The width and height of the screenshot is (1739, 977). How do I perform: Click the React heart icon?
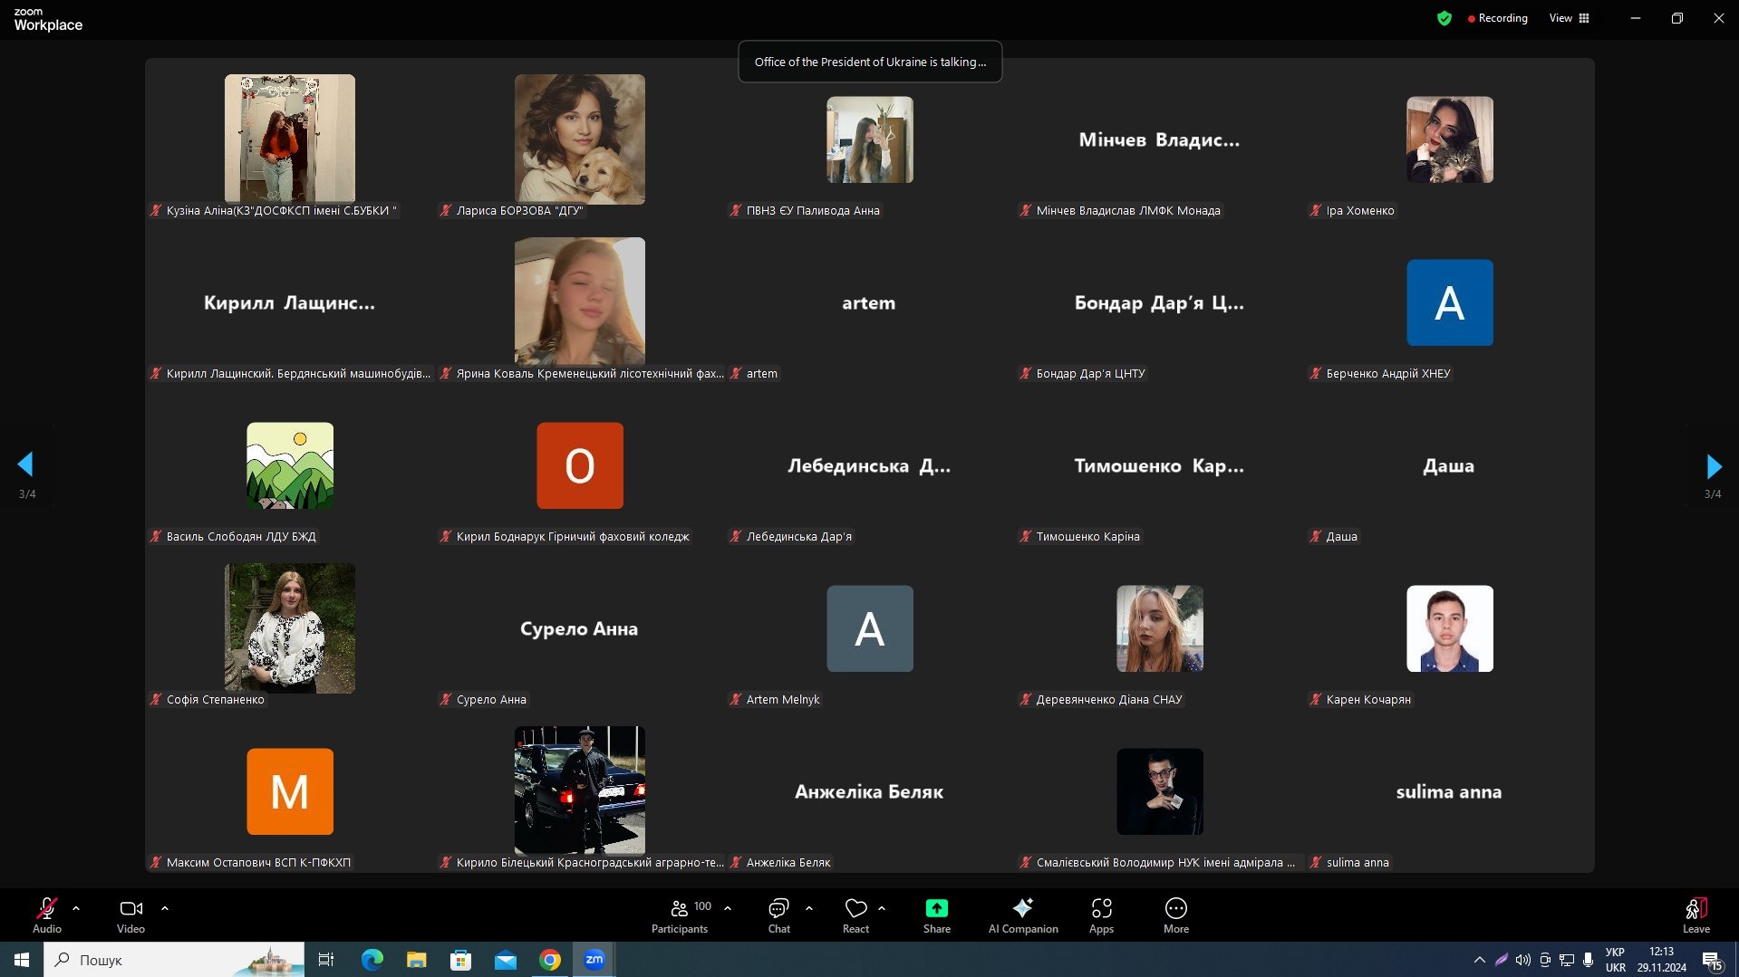point(855,915)
